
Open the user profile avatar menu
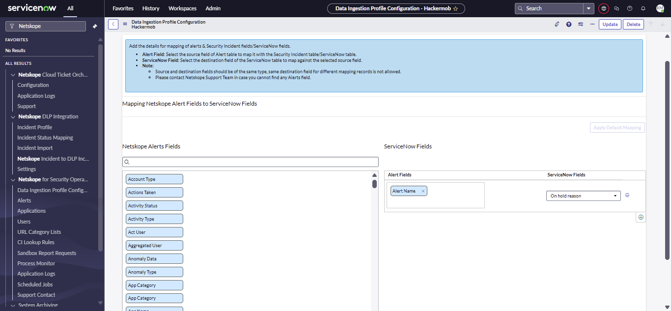[x=660, y=8]
